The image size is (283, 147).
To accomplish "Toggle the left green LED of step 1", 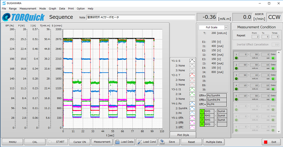I will [x=236, y=58].
